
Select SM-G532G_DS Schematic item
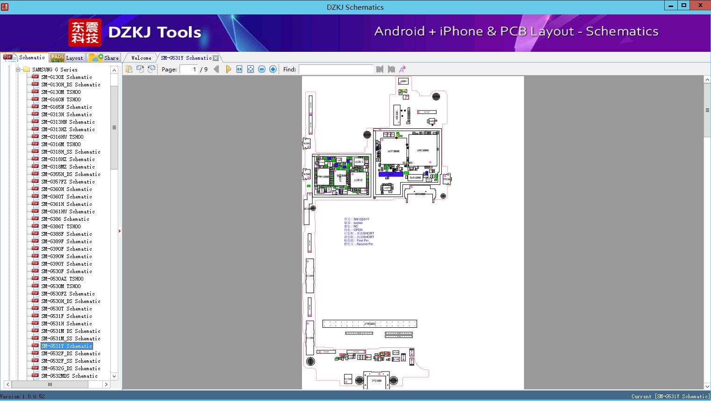(x=71, y=368)
